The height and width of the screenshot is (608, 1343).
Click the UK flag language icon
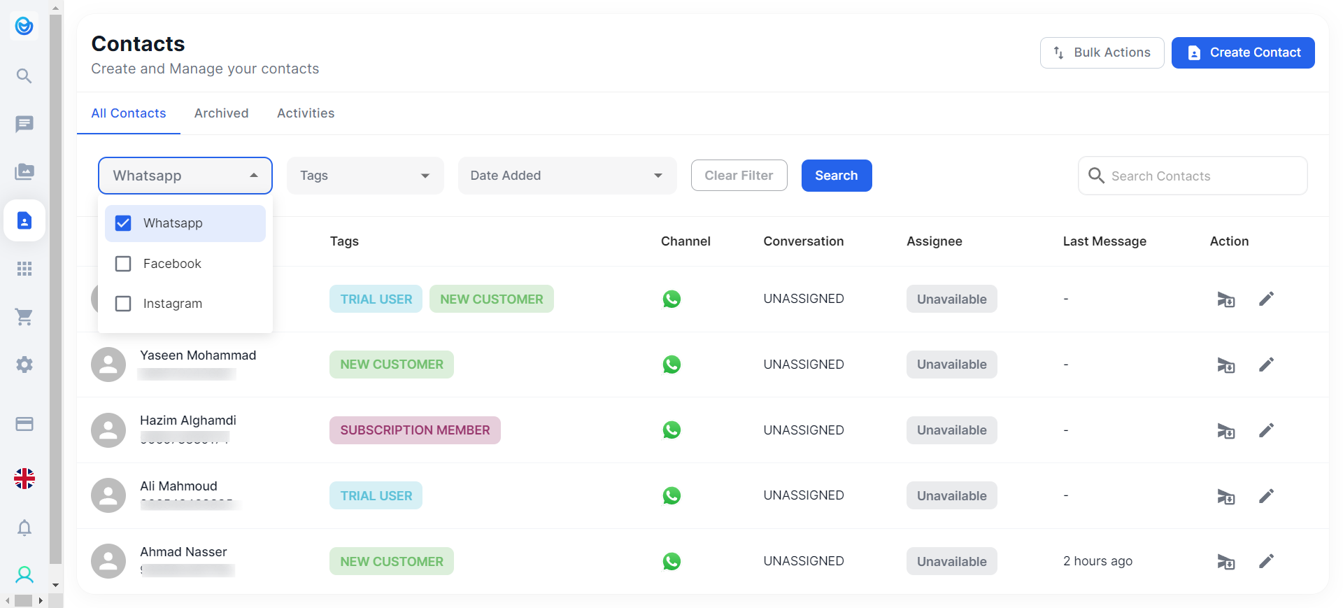[x=24, y=479]
